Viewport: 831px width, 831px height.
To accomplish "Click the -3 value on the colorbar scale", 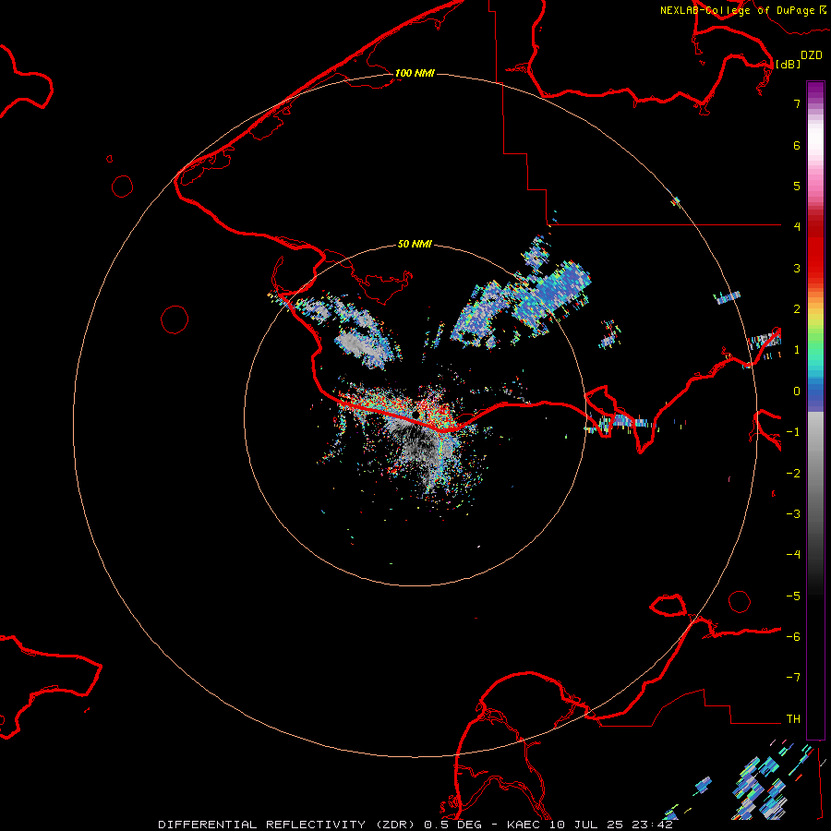I will point(793,514).
